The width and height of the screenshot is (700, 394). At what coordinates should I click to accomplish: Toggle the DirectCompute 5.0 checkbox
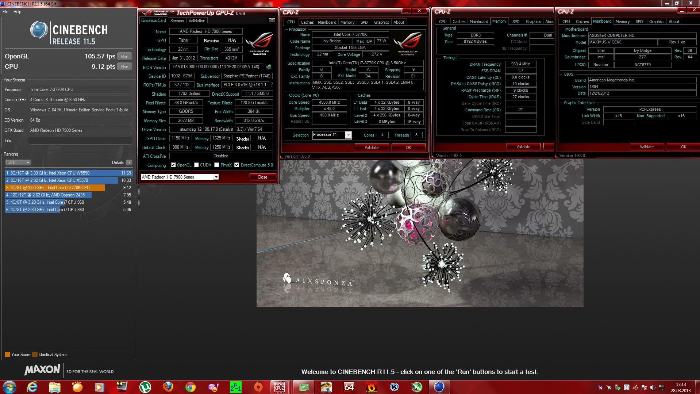[x=237, y=165]
